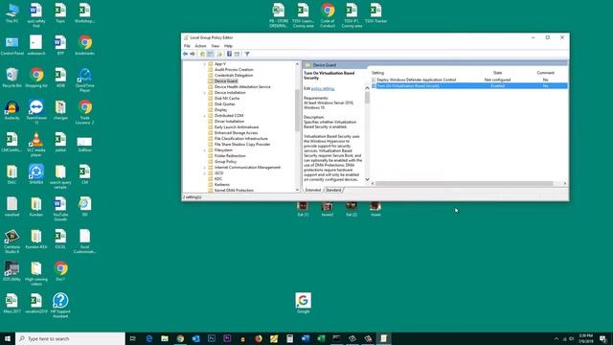This screenshot has width=613, height=345.
Task: Select the Recycle Bin desktop icon
Action: [12, 78]
